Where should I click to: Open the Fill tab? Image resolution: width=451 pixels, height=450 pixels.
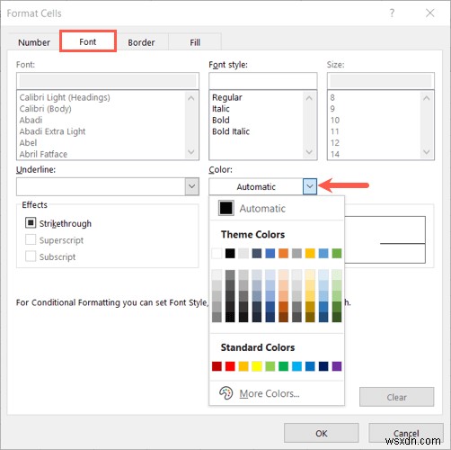pos(195,42)
